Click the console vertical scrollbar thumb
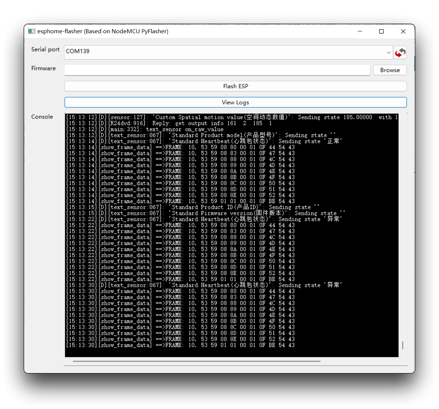The height and width of the screenshot is (409, 439). click(402, 345)
